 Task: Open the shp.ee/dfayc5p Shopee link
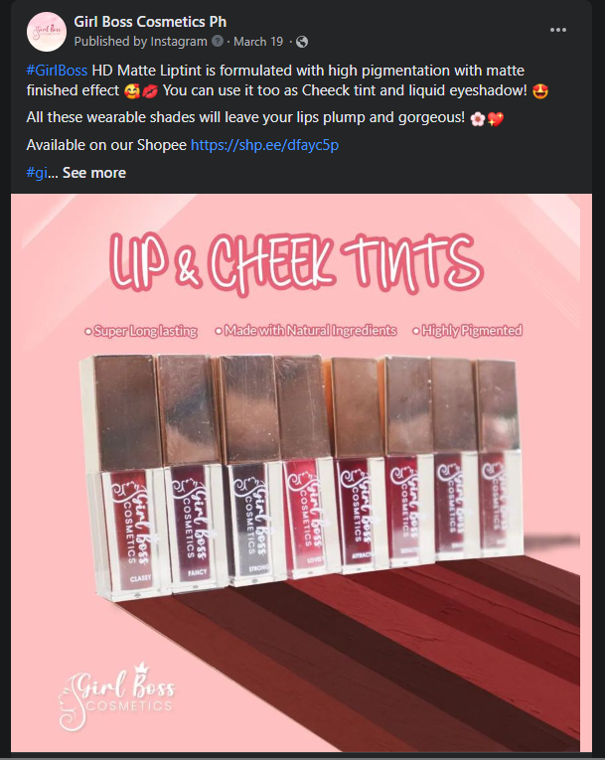pos(264,145)
